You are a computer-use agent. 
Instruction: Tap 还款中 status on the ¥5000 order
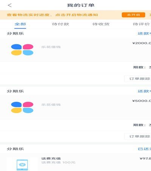coord(144,91)
